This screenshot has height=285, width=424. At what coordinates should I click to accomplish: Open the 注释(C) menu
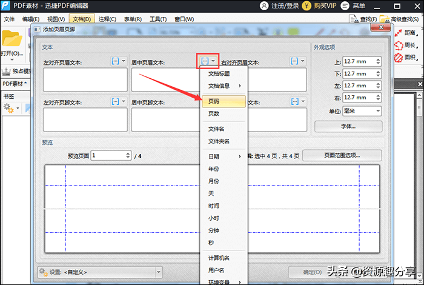107,19
